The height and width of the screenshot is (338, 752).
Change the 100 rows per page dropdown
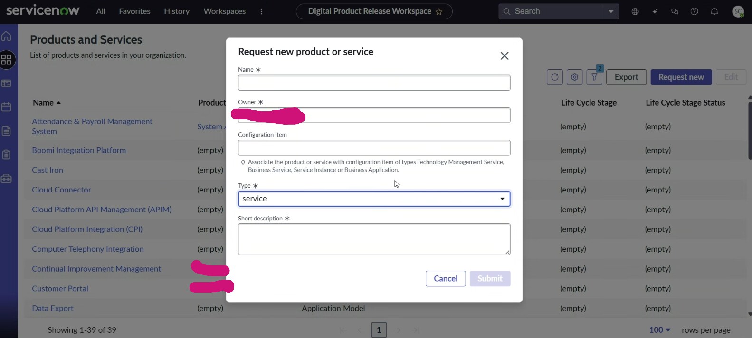click(x=660, y=330)
